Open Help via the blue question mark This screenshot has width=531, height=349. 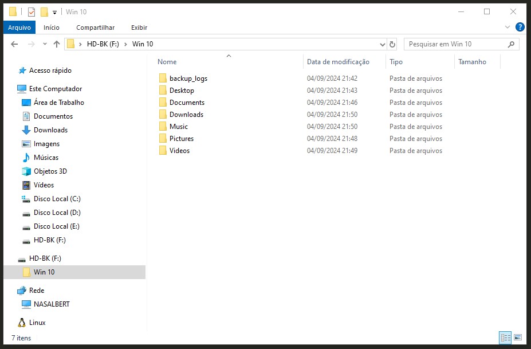click(520, 27)
